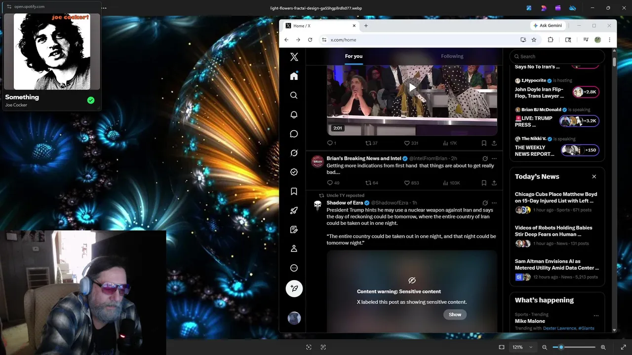Toggle saved checkmark for Something song
Viewport: 632px width, 355px height.
click(91, 100)
